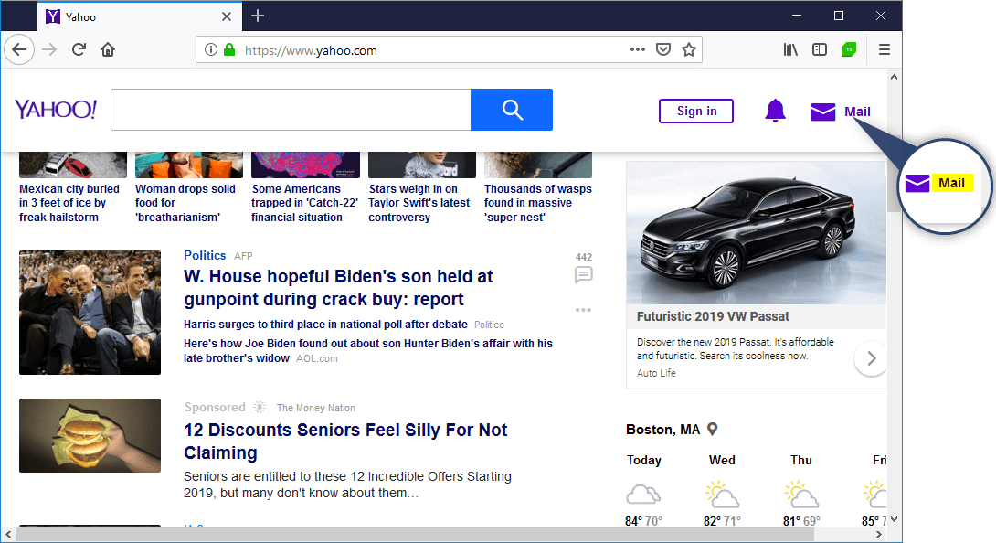Click the VW Passat car image
This screenshot has width=996, height=543.
click(756, 233)
